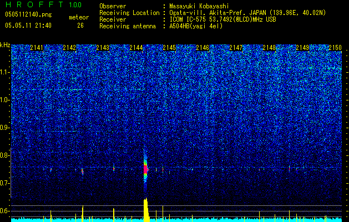
Task: Select the meteor count value 26
Action: click(x=80, y=26)
